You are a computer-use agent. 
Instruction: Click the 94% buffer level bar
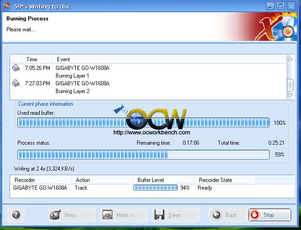[x=155, y=188]
